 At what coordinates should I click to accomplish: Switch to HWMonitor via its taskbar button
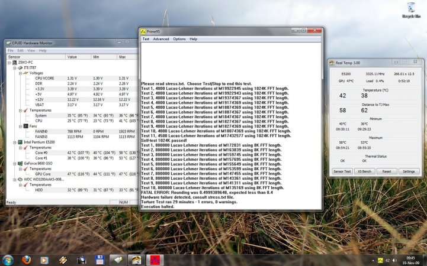118,260
